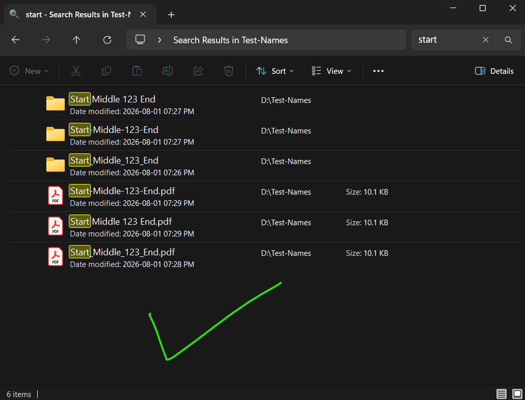Close the search results tab
The width and height of the screenshot is (525, 400).
pyautogui.click(x=142, y=14)
